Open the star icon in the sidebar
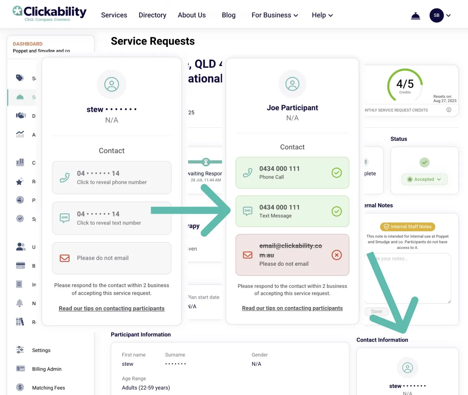Image resolution: width=468 pixels, height=395 pixels. coord(20,181)
